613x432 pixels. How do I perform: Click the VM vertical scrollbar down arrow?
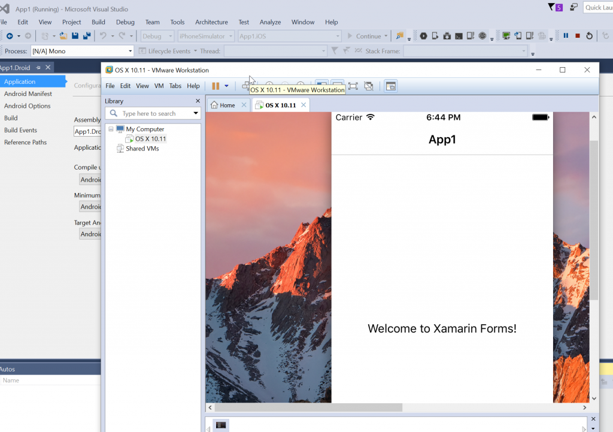pyautogui.click(x=594, y=398)
